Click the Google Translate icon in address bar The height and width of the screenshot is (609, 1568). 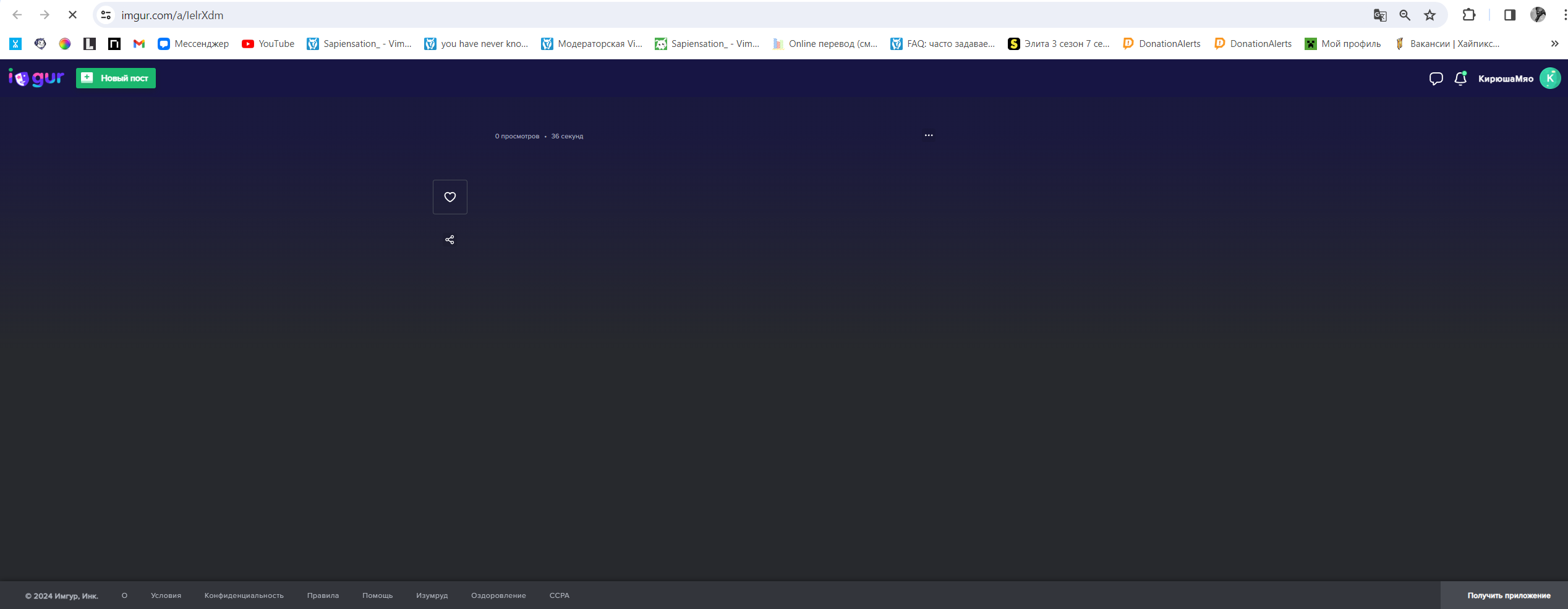[x=1380, y=15]
